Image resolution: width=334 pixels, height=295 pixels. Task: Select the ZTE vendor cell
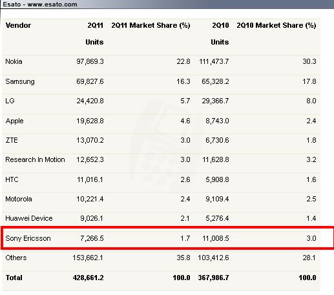click(x=12, y=140)
